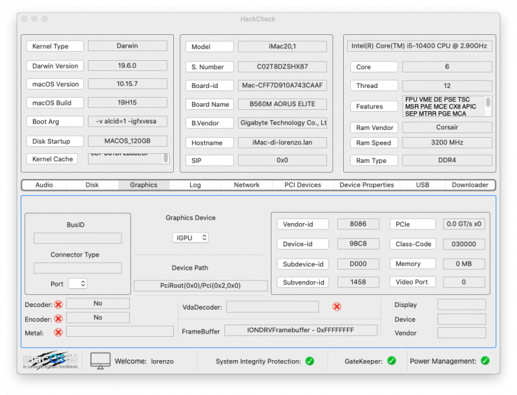This screenshot has height=395, width=517.
Task: Click the PCIe value 0.0 GT/s x0
Action: point(464,224)
